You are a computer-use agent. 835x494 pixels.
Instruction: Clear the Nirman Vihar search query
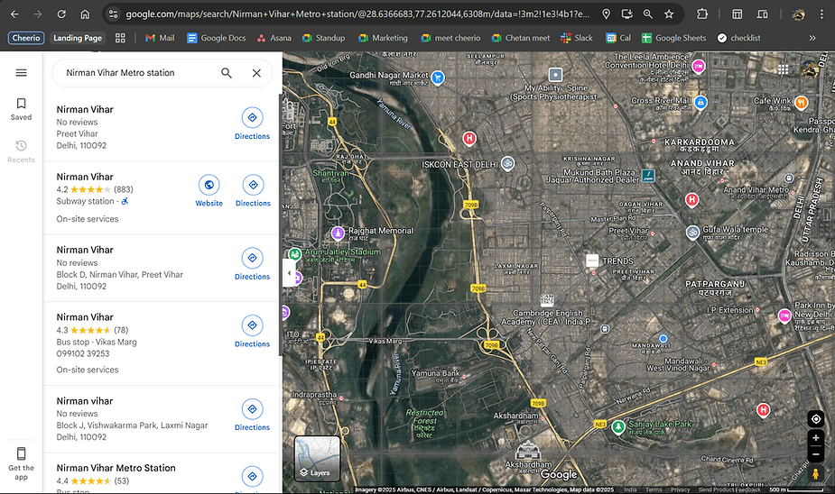[x=256, y=73]
